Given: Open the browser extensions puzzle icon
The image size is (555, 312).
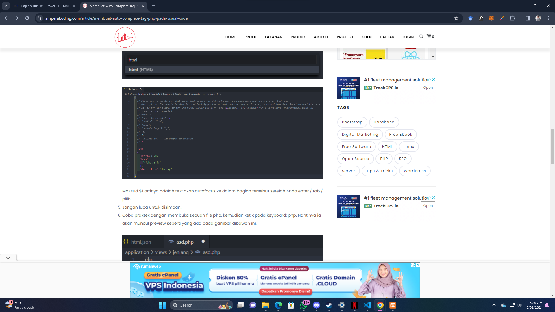Looking at the screenshot, I should pos(512,18).
